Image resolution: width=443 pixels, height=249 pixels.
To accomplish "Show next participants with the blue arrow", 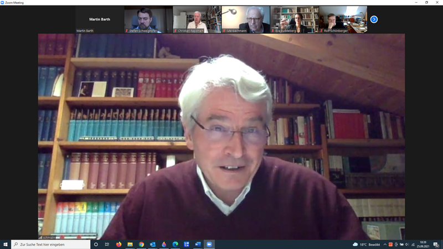I will tap(374, 19).
